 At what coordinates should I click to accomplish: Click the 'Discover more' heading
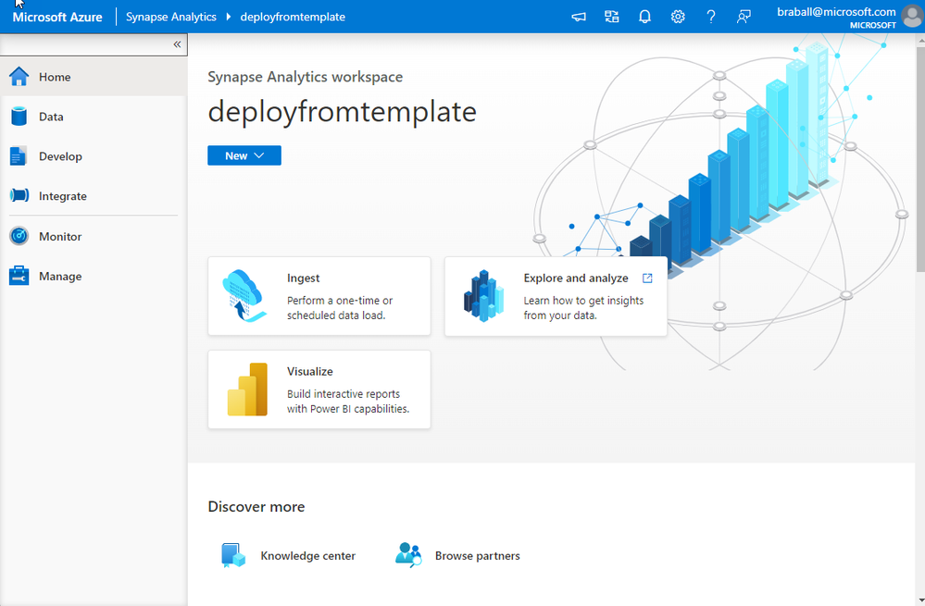[x=256, y=507]
